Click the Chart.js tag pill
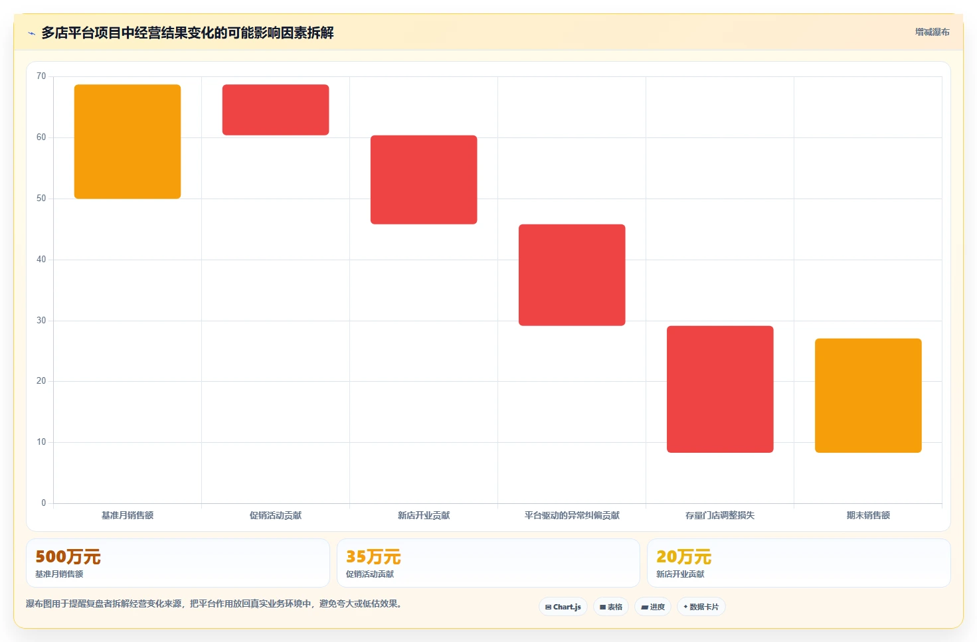 pyautogui.click(x=563, y=607)
